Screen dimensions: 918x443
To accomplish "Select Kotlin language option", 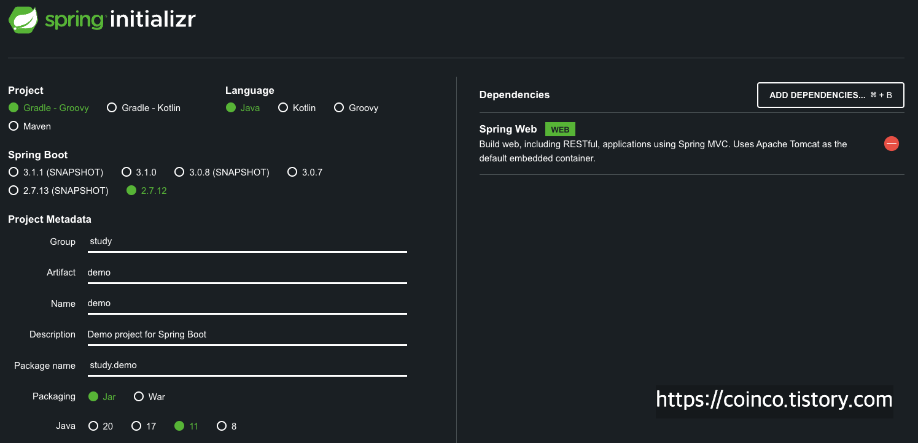I will click(x=297, y=107).
